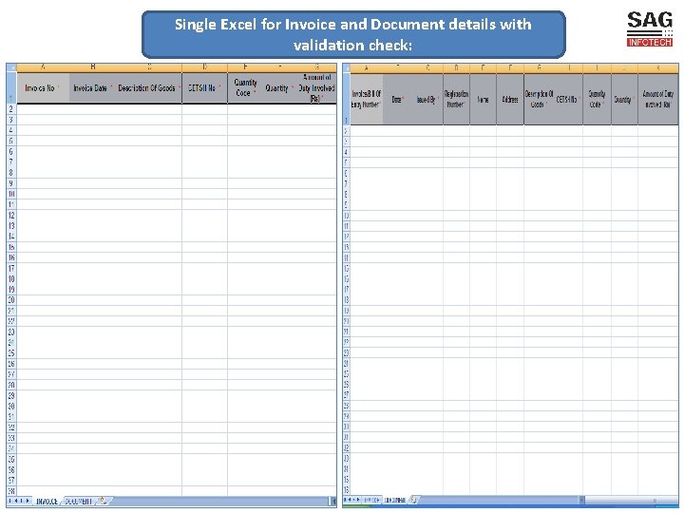Select the 'Registration Number' header cell
Screen dimensions: 684x513
[456, 100]
